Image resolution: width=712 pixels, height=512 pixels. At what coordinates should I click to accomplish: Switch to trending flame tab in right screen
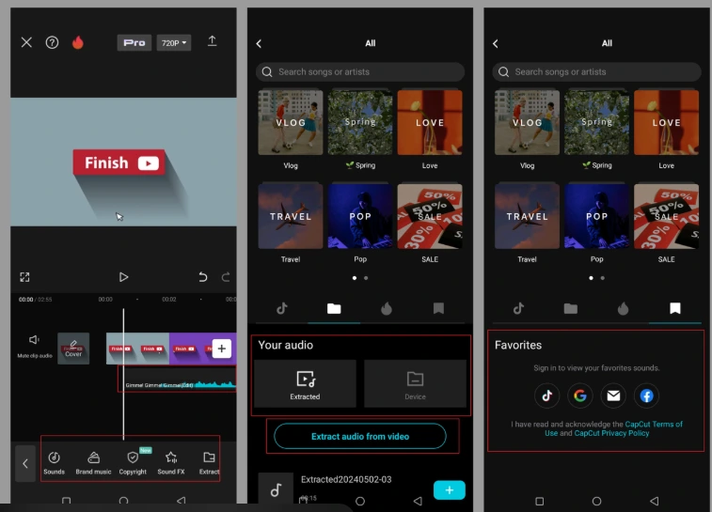tap(623, 309)
